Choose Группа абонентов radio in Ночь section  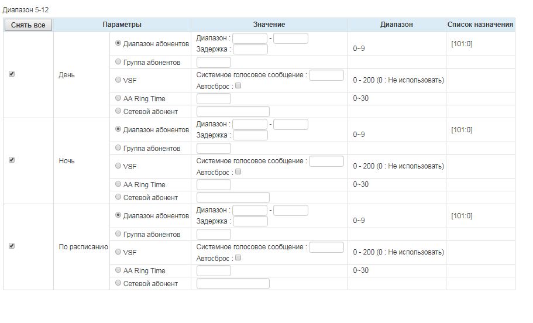tap(119, 147)
